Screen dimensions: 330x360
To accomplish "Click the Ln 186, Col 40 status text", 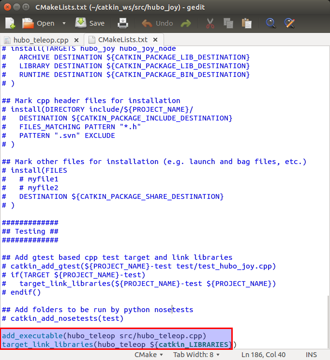I will tap(263, 355).
